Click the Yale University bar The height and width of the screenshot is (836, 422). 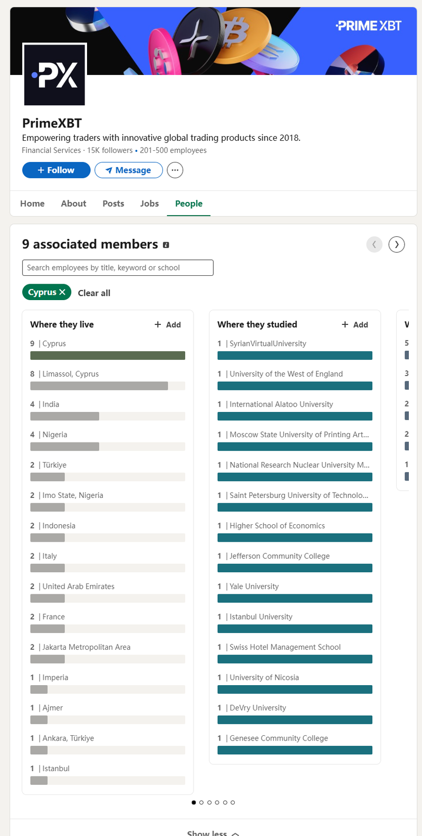point(295,598)
